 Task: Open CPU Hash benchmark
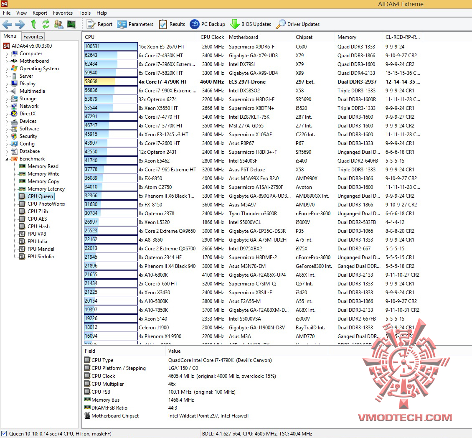click(38, 227)
